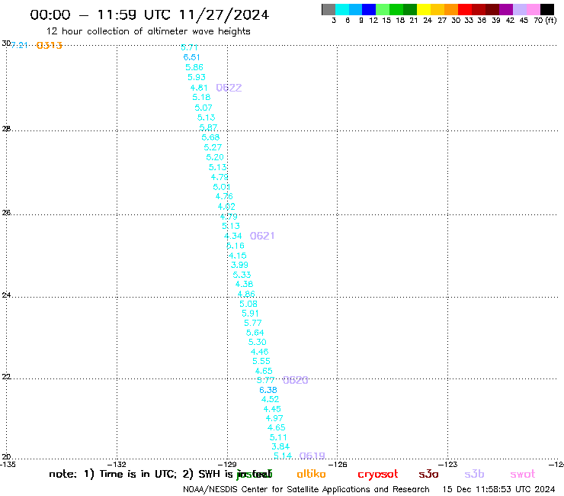Select the '5.30' wave height reading

[x=257, y=342]
